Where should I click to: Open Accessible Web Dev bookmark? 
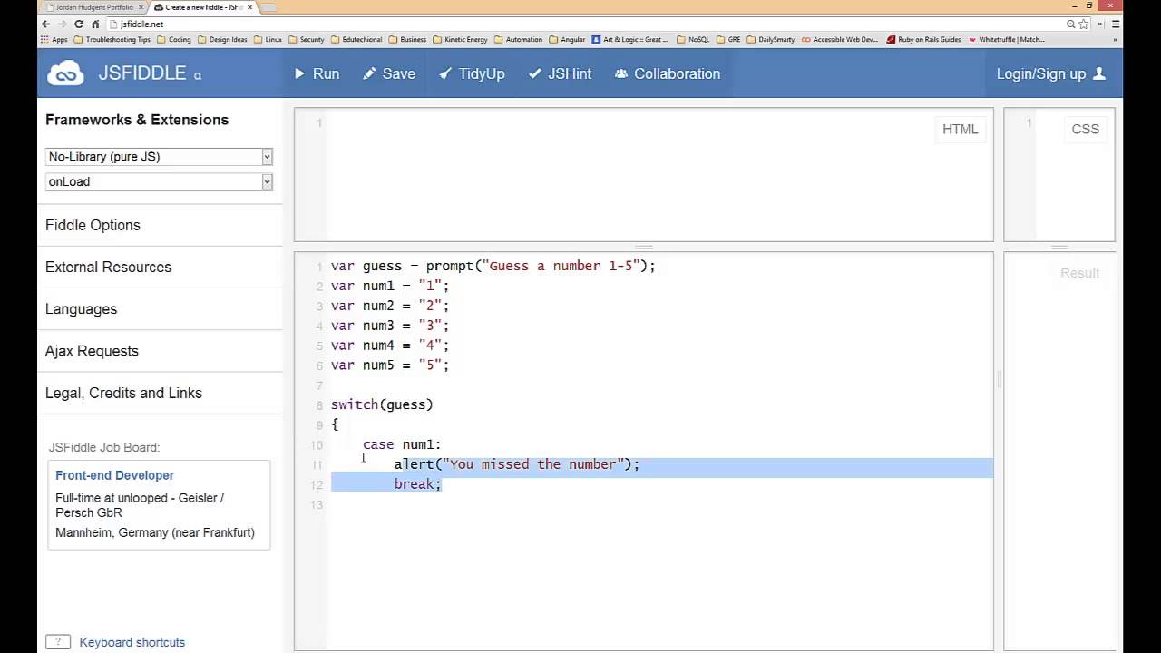(840, 40)
